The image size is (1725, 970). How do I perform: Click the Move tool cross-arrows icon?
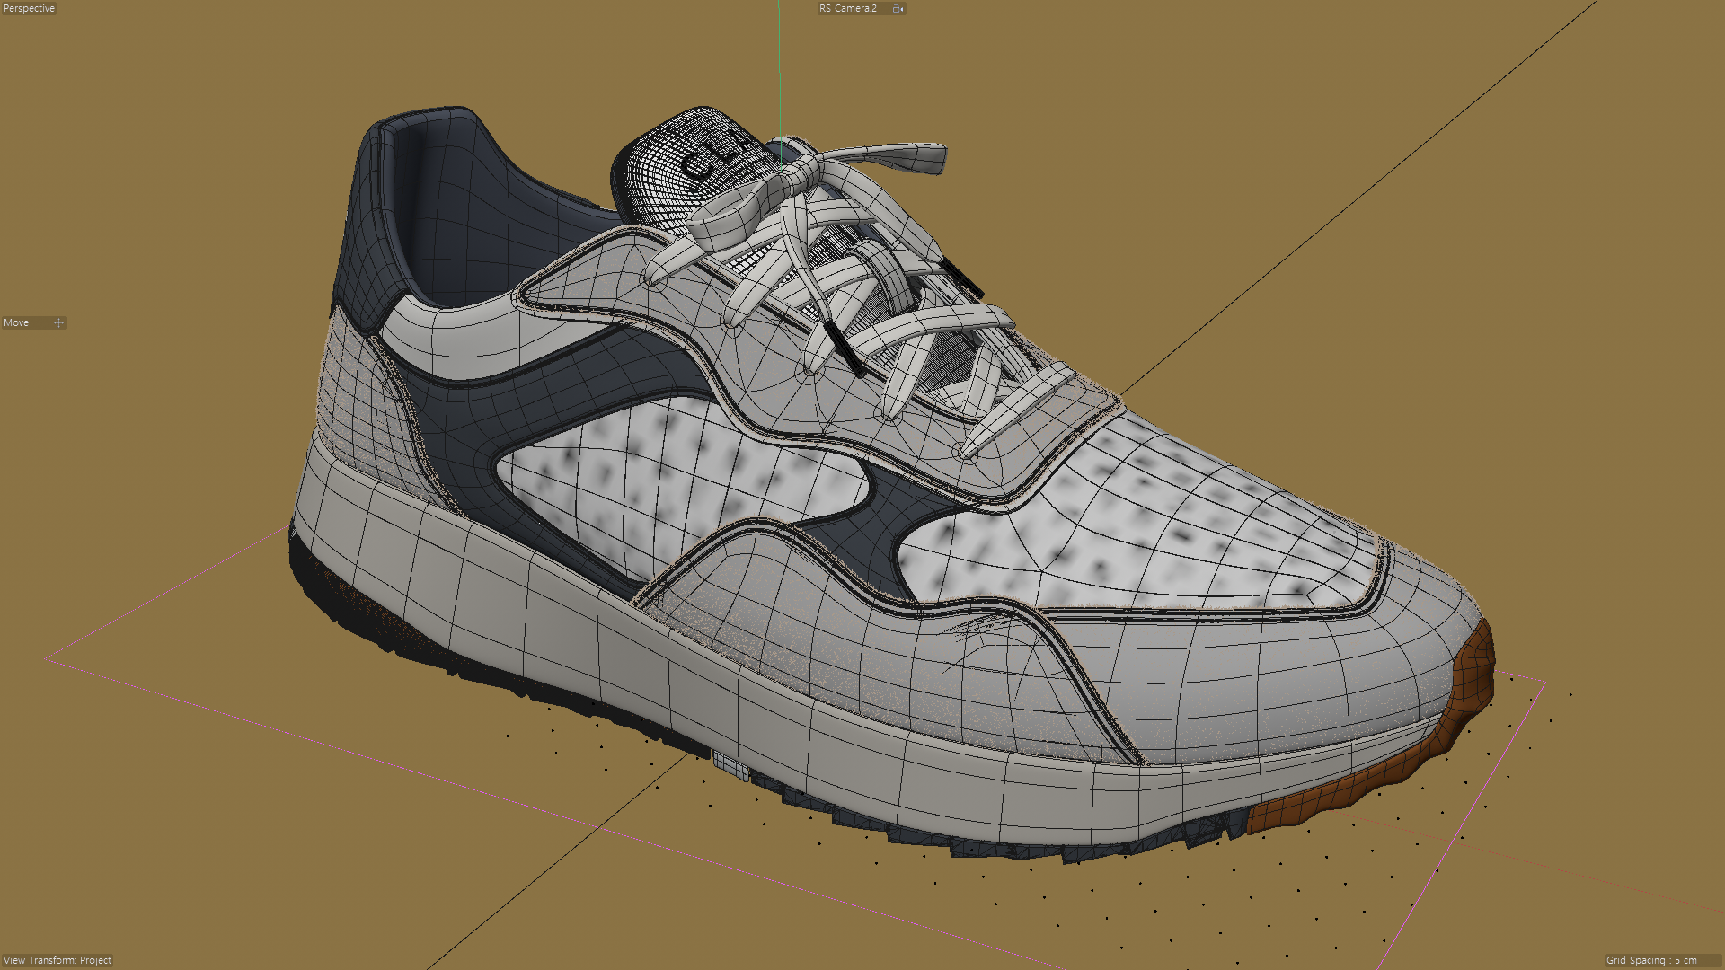[x=59, y=322]
